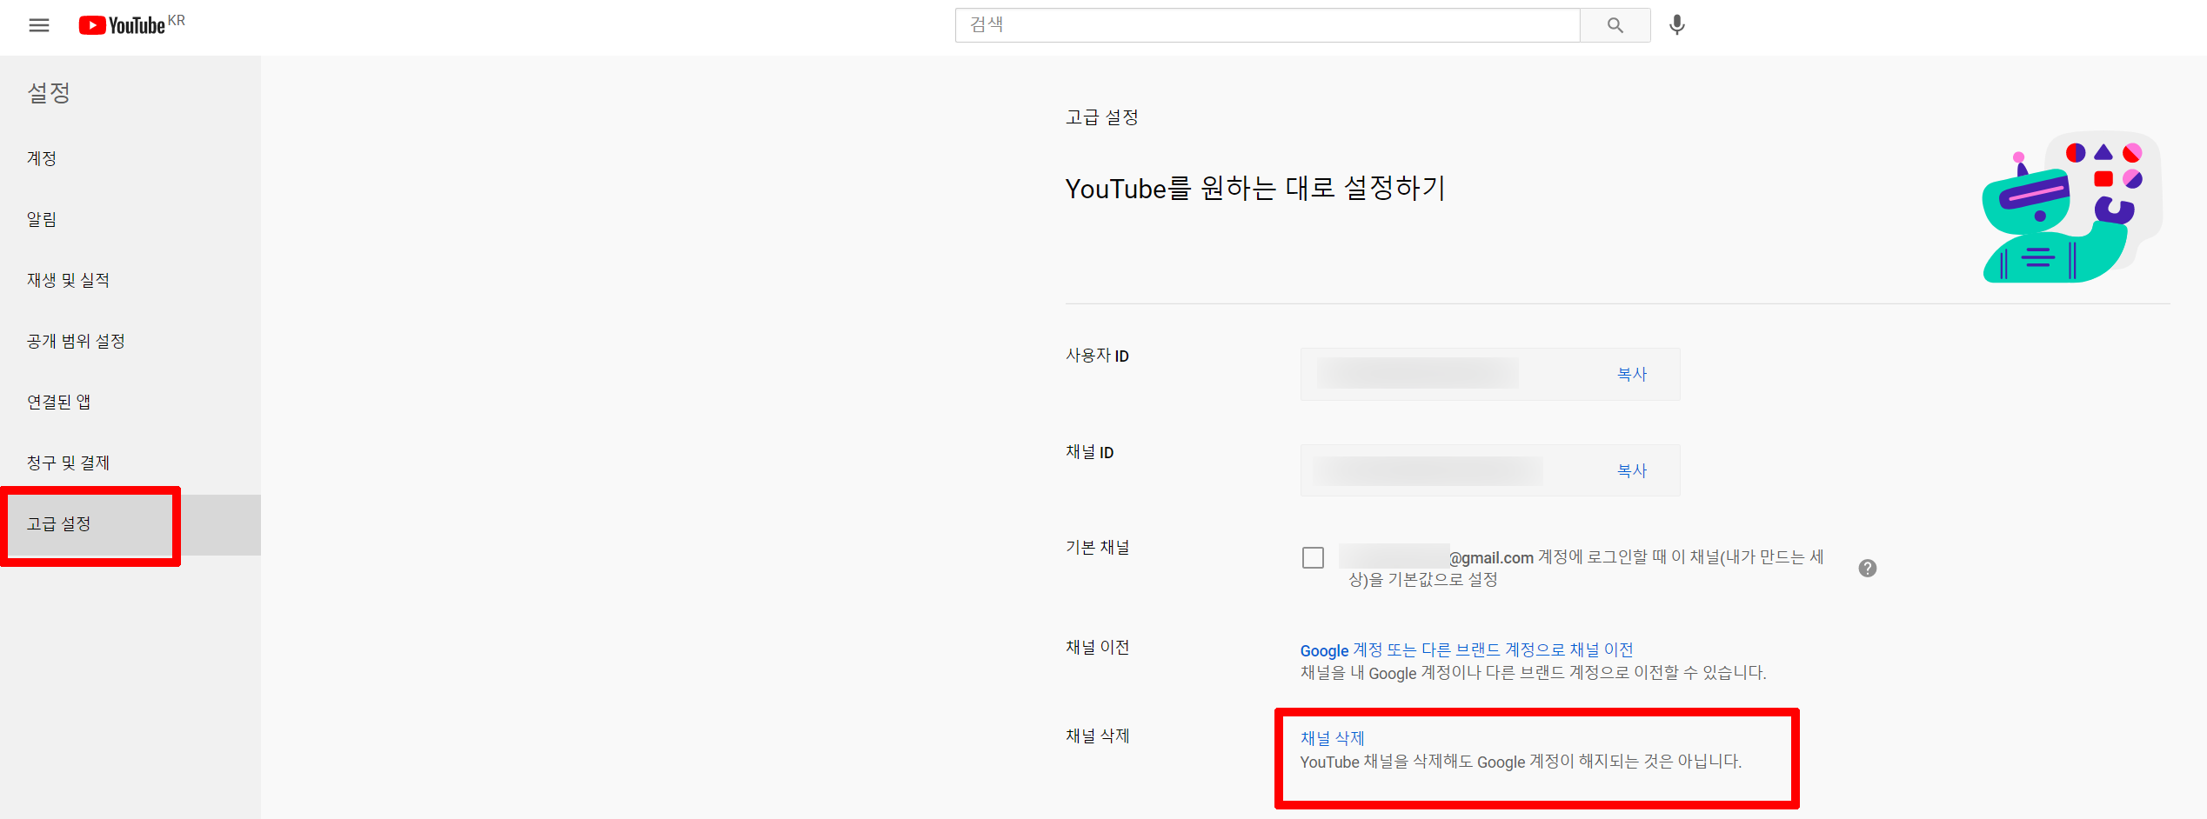Copy the 채널 ID with 복사
The image size is (2207, 819).
1631,470
